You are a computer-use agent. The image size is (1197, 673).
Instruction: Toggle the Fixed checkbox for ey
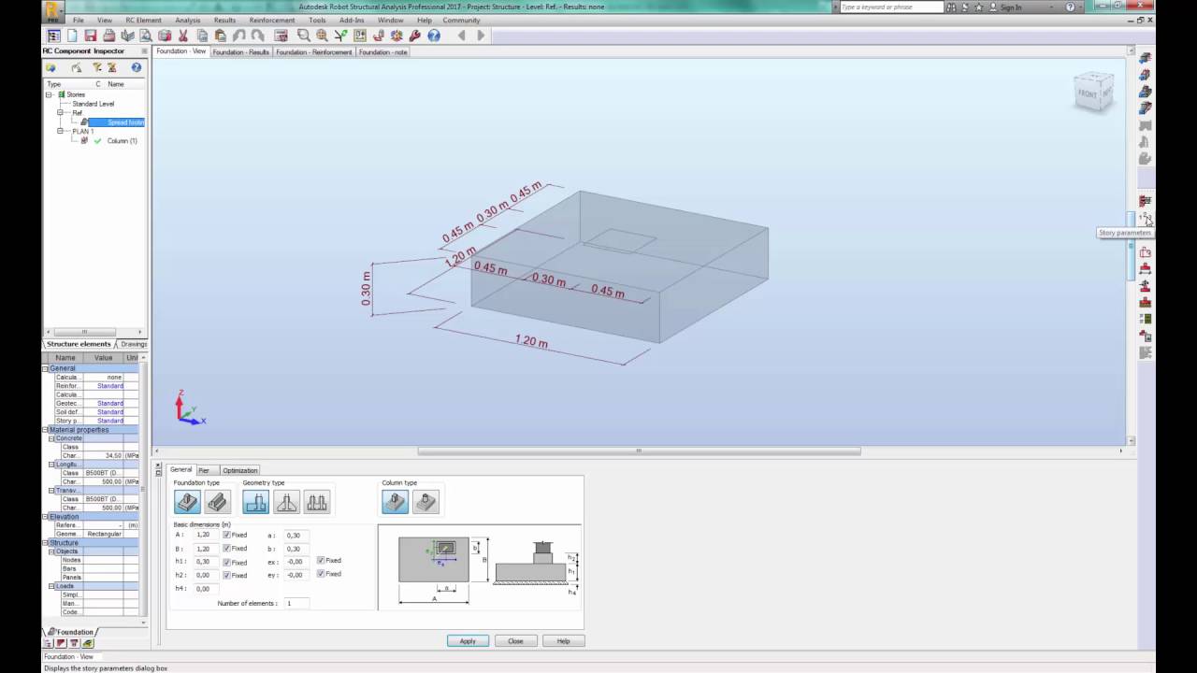point(321,573)
